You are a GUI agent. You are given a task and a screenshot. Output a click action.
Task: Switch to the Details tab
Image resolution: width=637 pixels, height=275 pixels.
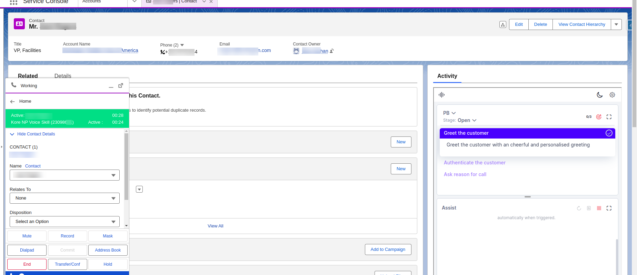pos(63,76)
